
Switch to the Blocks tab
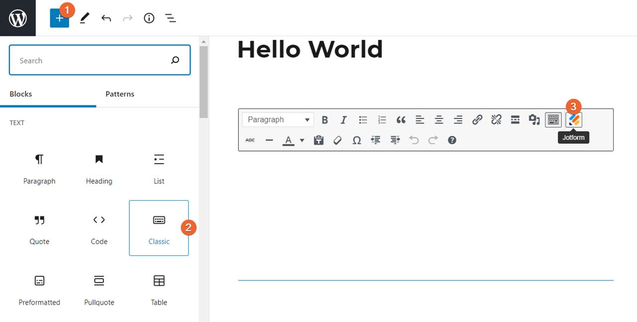click(21, 94)
